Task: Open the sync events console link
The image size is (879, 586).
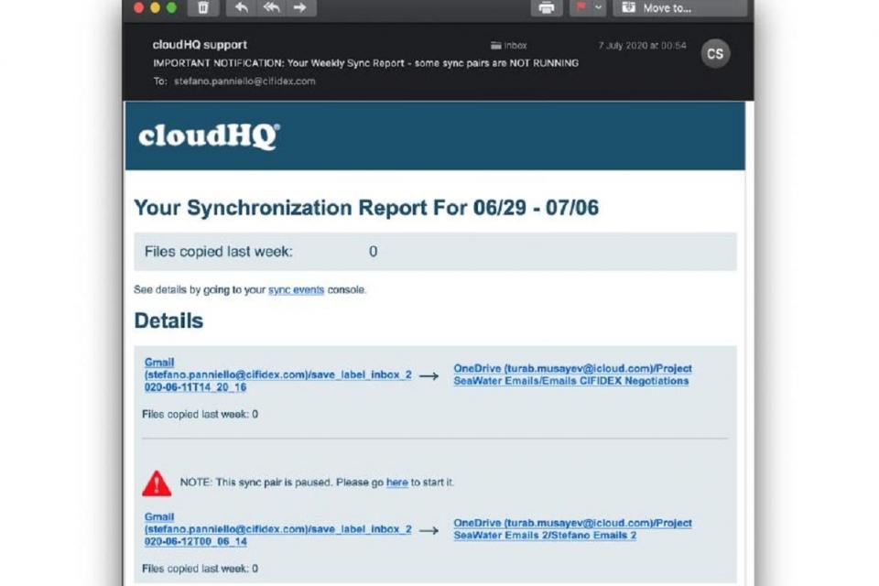Action: (x=296, y=290)
